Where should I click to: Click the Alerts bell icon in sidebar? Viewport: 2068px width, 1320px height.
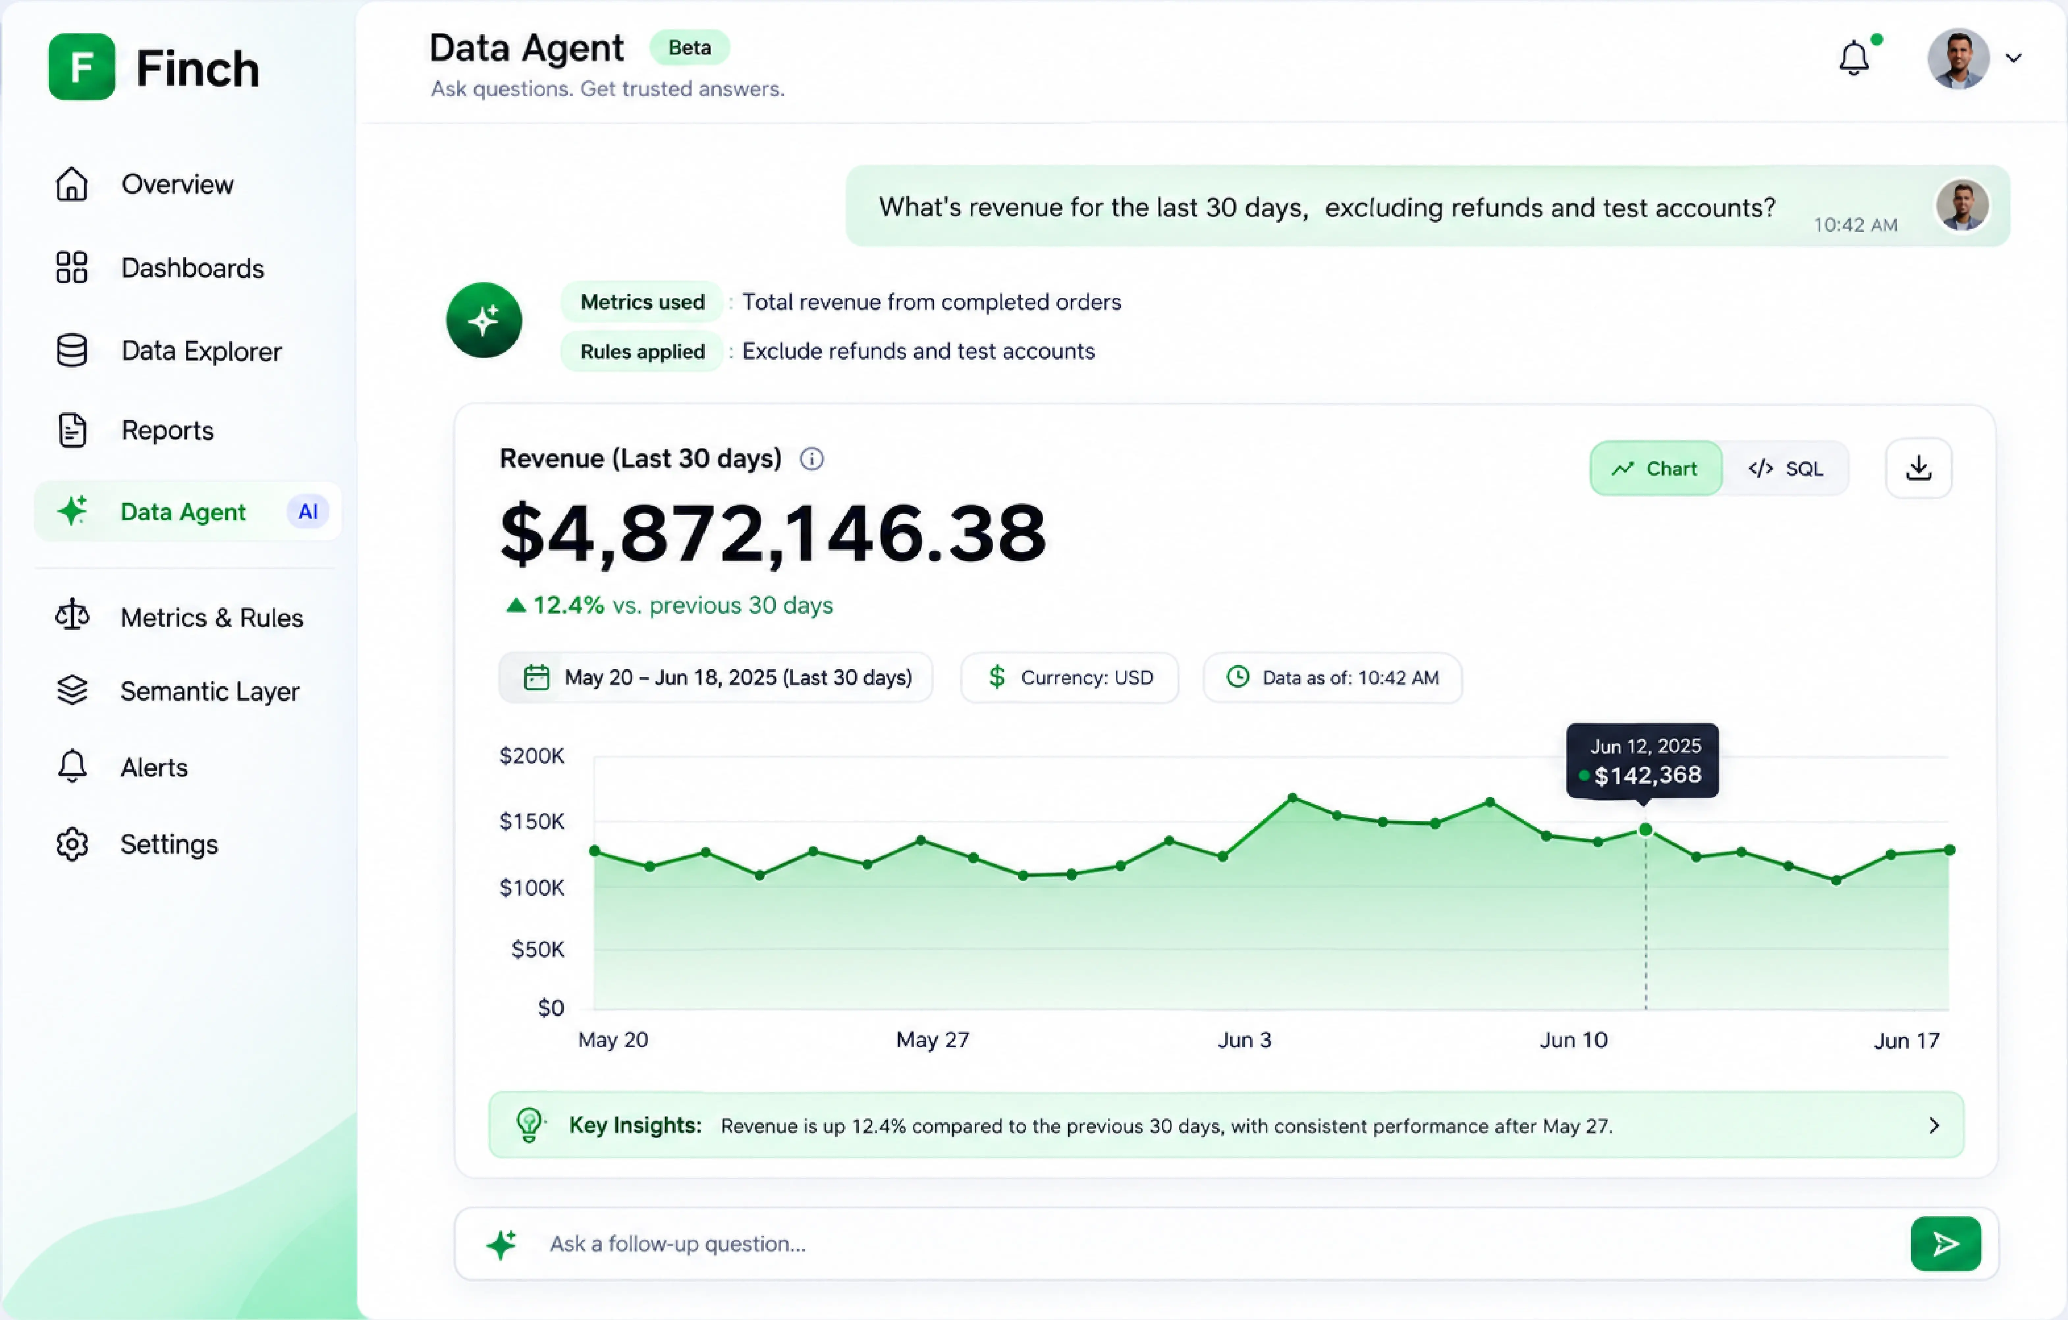point(72,766)
